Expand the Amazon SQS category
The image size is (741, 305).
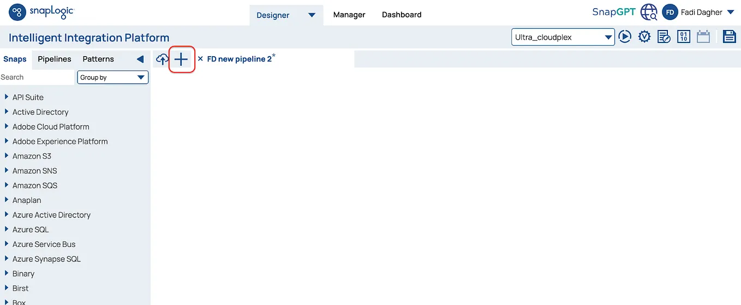[7, 185]
